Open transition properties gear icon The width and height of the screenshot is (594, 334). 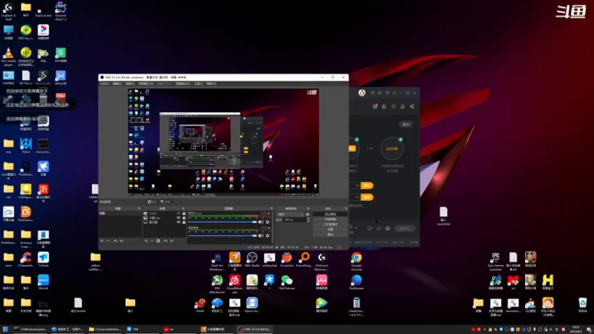(307, 215)
